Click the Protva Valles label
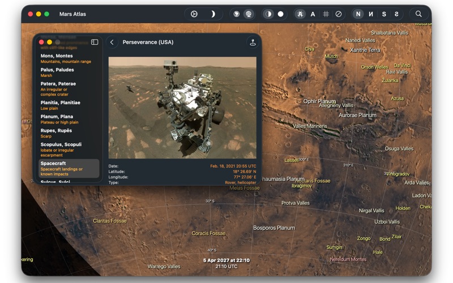The image size is (453, 283). coord(296,203)
